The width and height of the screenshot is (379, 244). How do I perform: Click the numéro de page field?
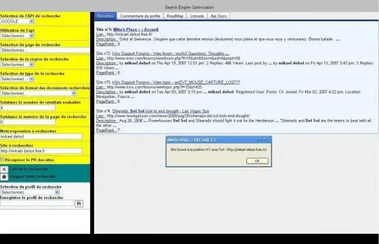pos(28,122)
